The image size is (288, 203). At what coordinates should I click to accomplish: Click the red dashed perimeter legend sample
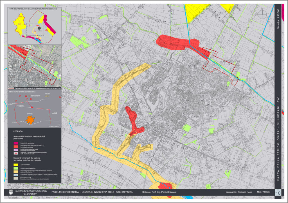pyautogui.click(x=11, y=88)
